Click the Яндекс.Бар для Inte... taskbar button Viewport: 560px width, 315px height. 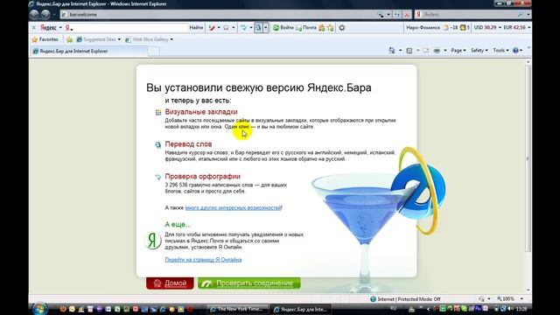coord(300,309)
